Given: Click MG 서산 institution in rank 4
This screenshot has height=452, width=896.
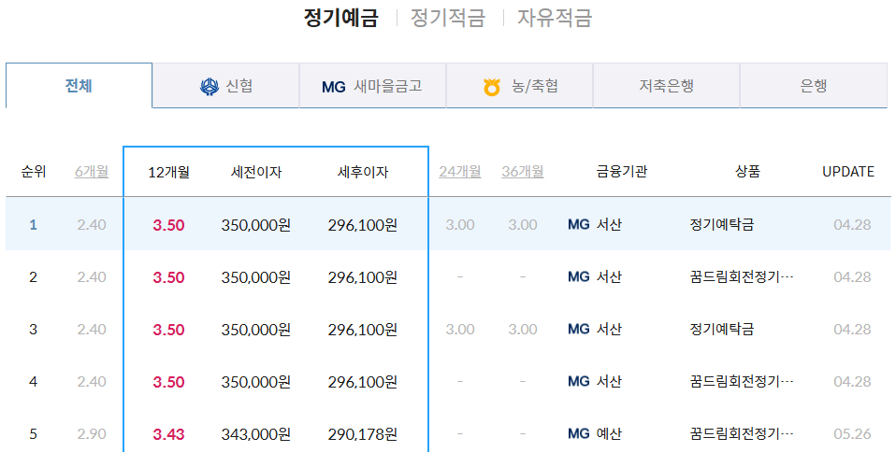Looking at the screenshot, I should click(594, 381).
